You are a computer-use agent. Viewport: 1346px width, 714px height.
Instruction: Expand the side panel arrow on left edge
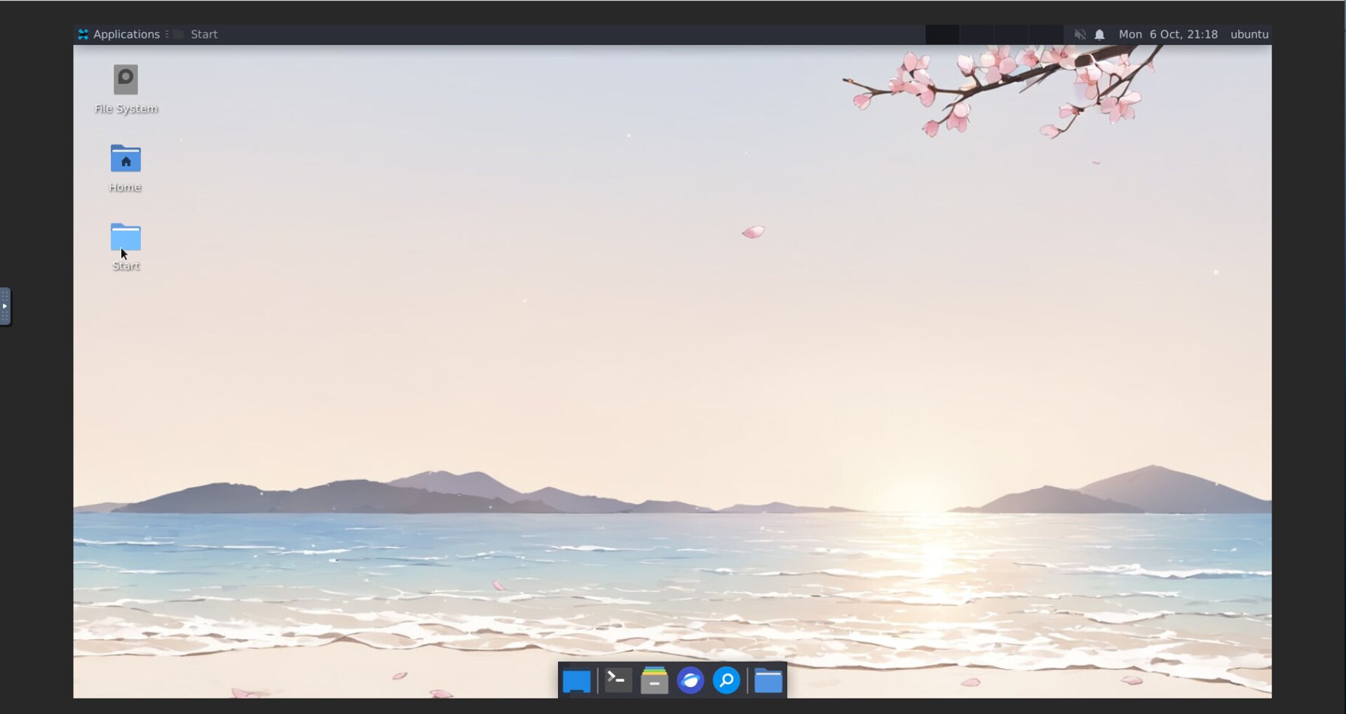pyautogui.click(x=5, y=306)
